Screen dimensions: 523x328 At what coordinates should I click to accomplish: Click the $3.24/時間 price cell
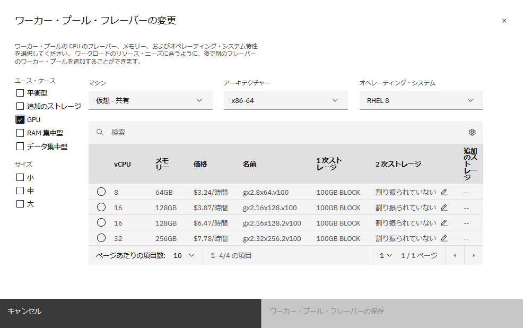pyautogui.click(x=211, y=193)
